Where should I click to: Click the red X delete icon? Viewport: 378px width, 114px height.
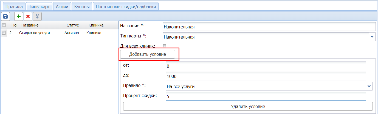tap(28, 16)
